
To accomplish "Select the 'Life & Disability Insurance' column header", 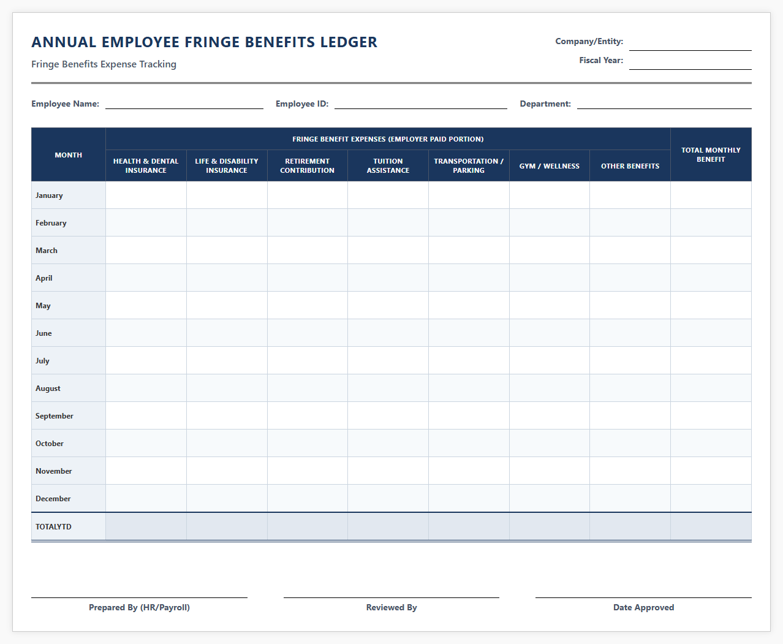I will pos(227,165).
